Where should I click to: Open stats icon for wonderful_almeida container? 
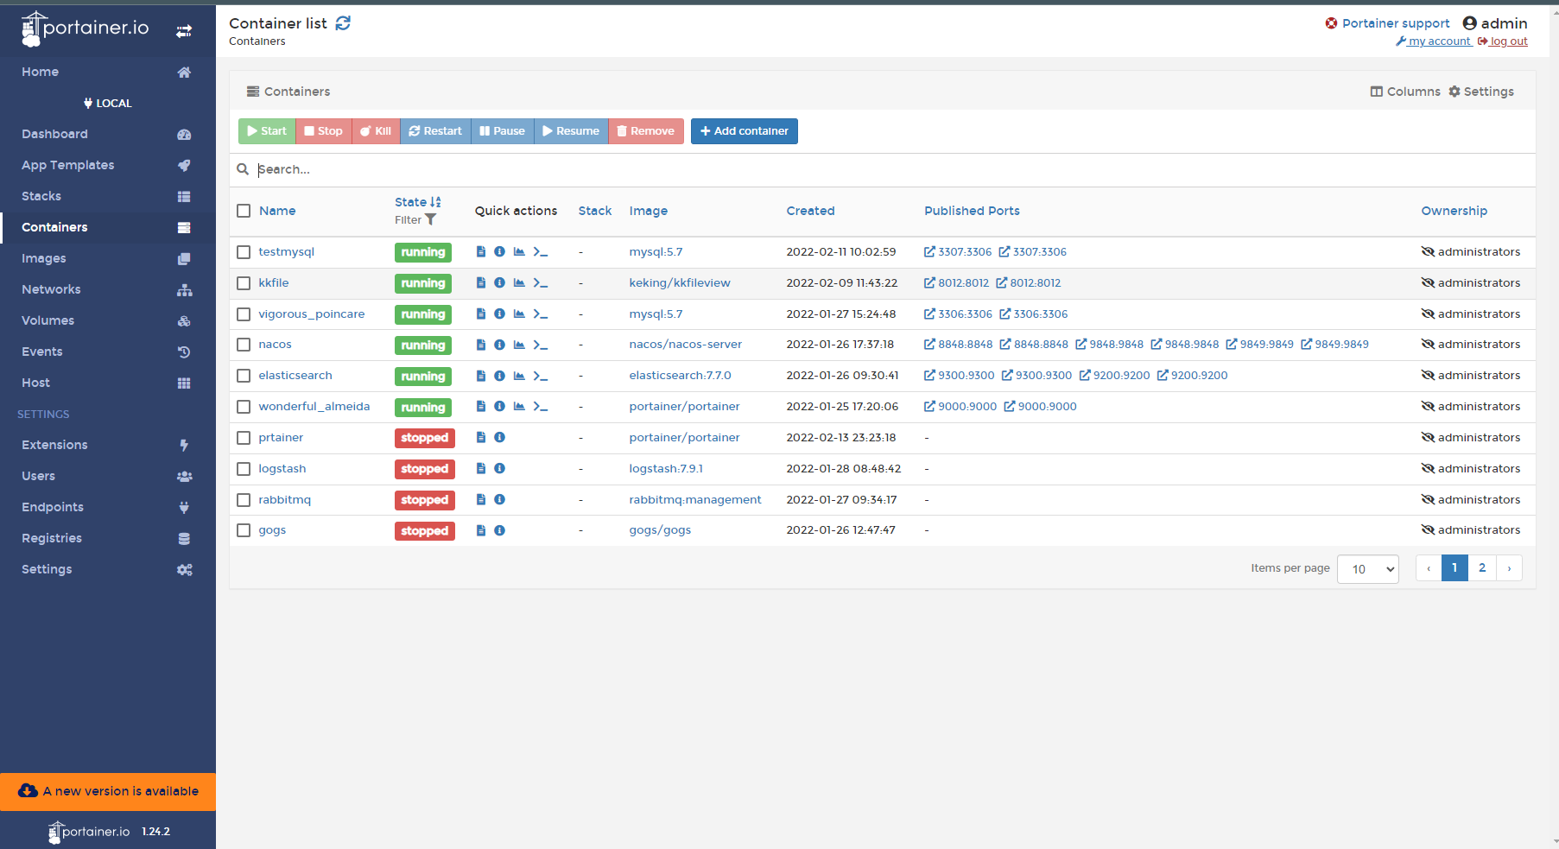(519, 407)
